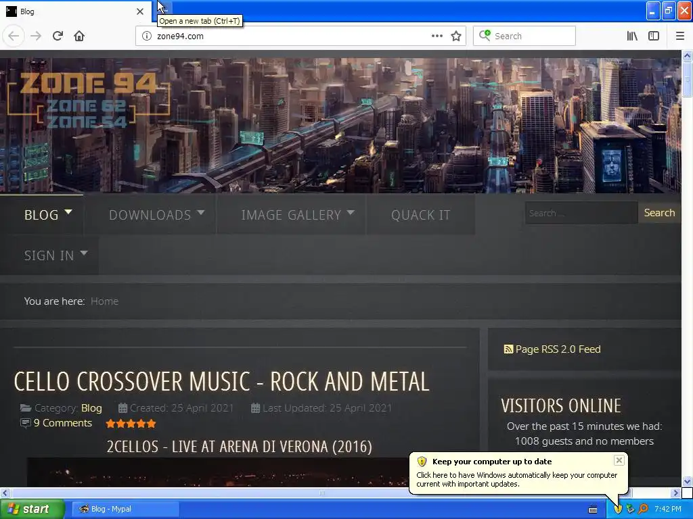Click the vertical scrollbar up arrow

(x=687, y=55)
